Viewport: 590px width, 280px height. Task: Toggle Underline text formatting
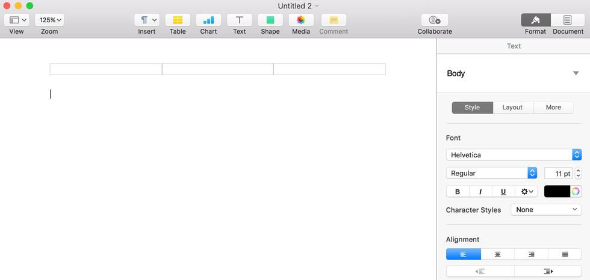pos(503,192)
